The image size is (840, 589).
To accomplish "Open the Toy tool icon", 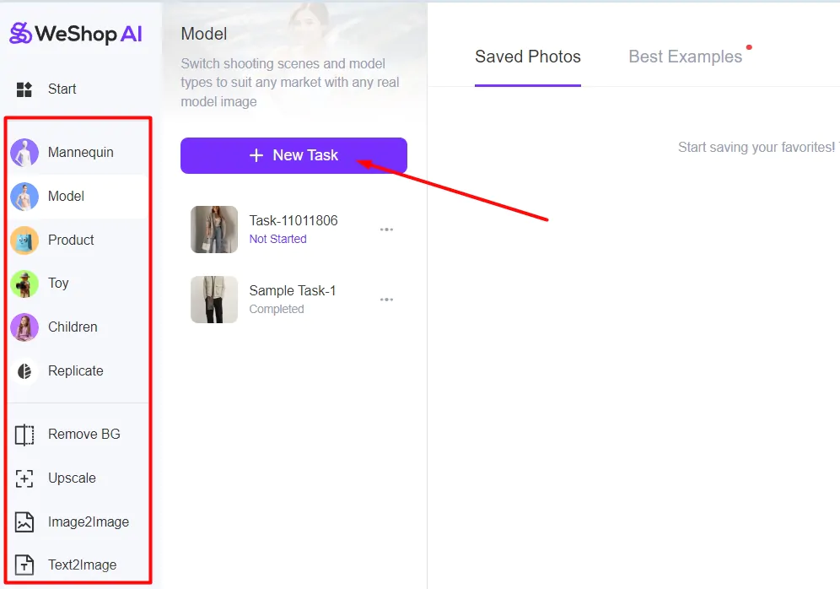I will pyautogui.click(x=24, y=284).
